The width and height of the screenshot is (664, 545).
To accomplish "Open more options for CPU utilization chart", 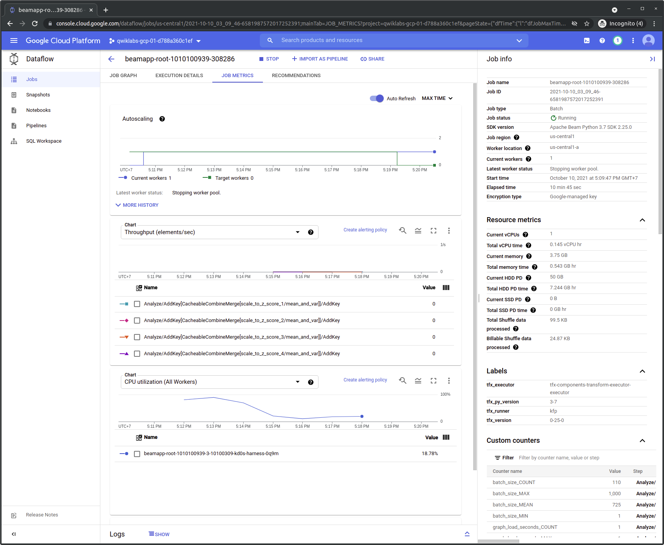I will tap(449, 381).
